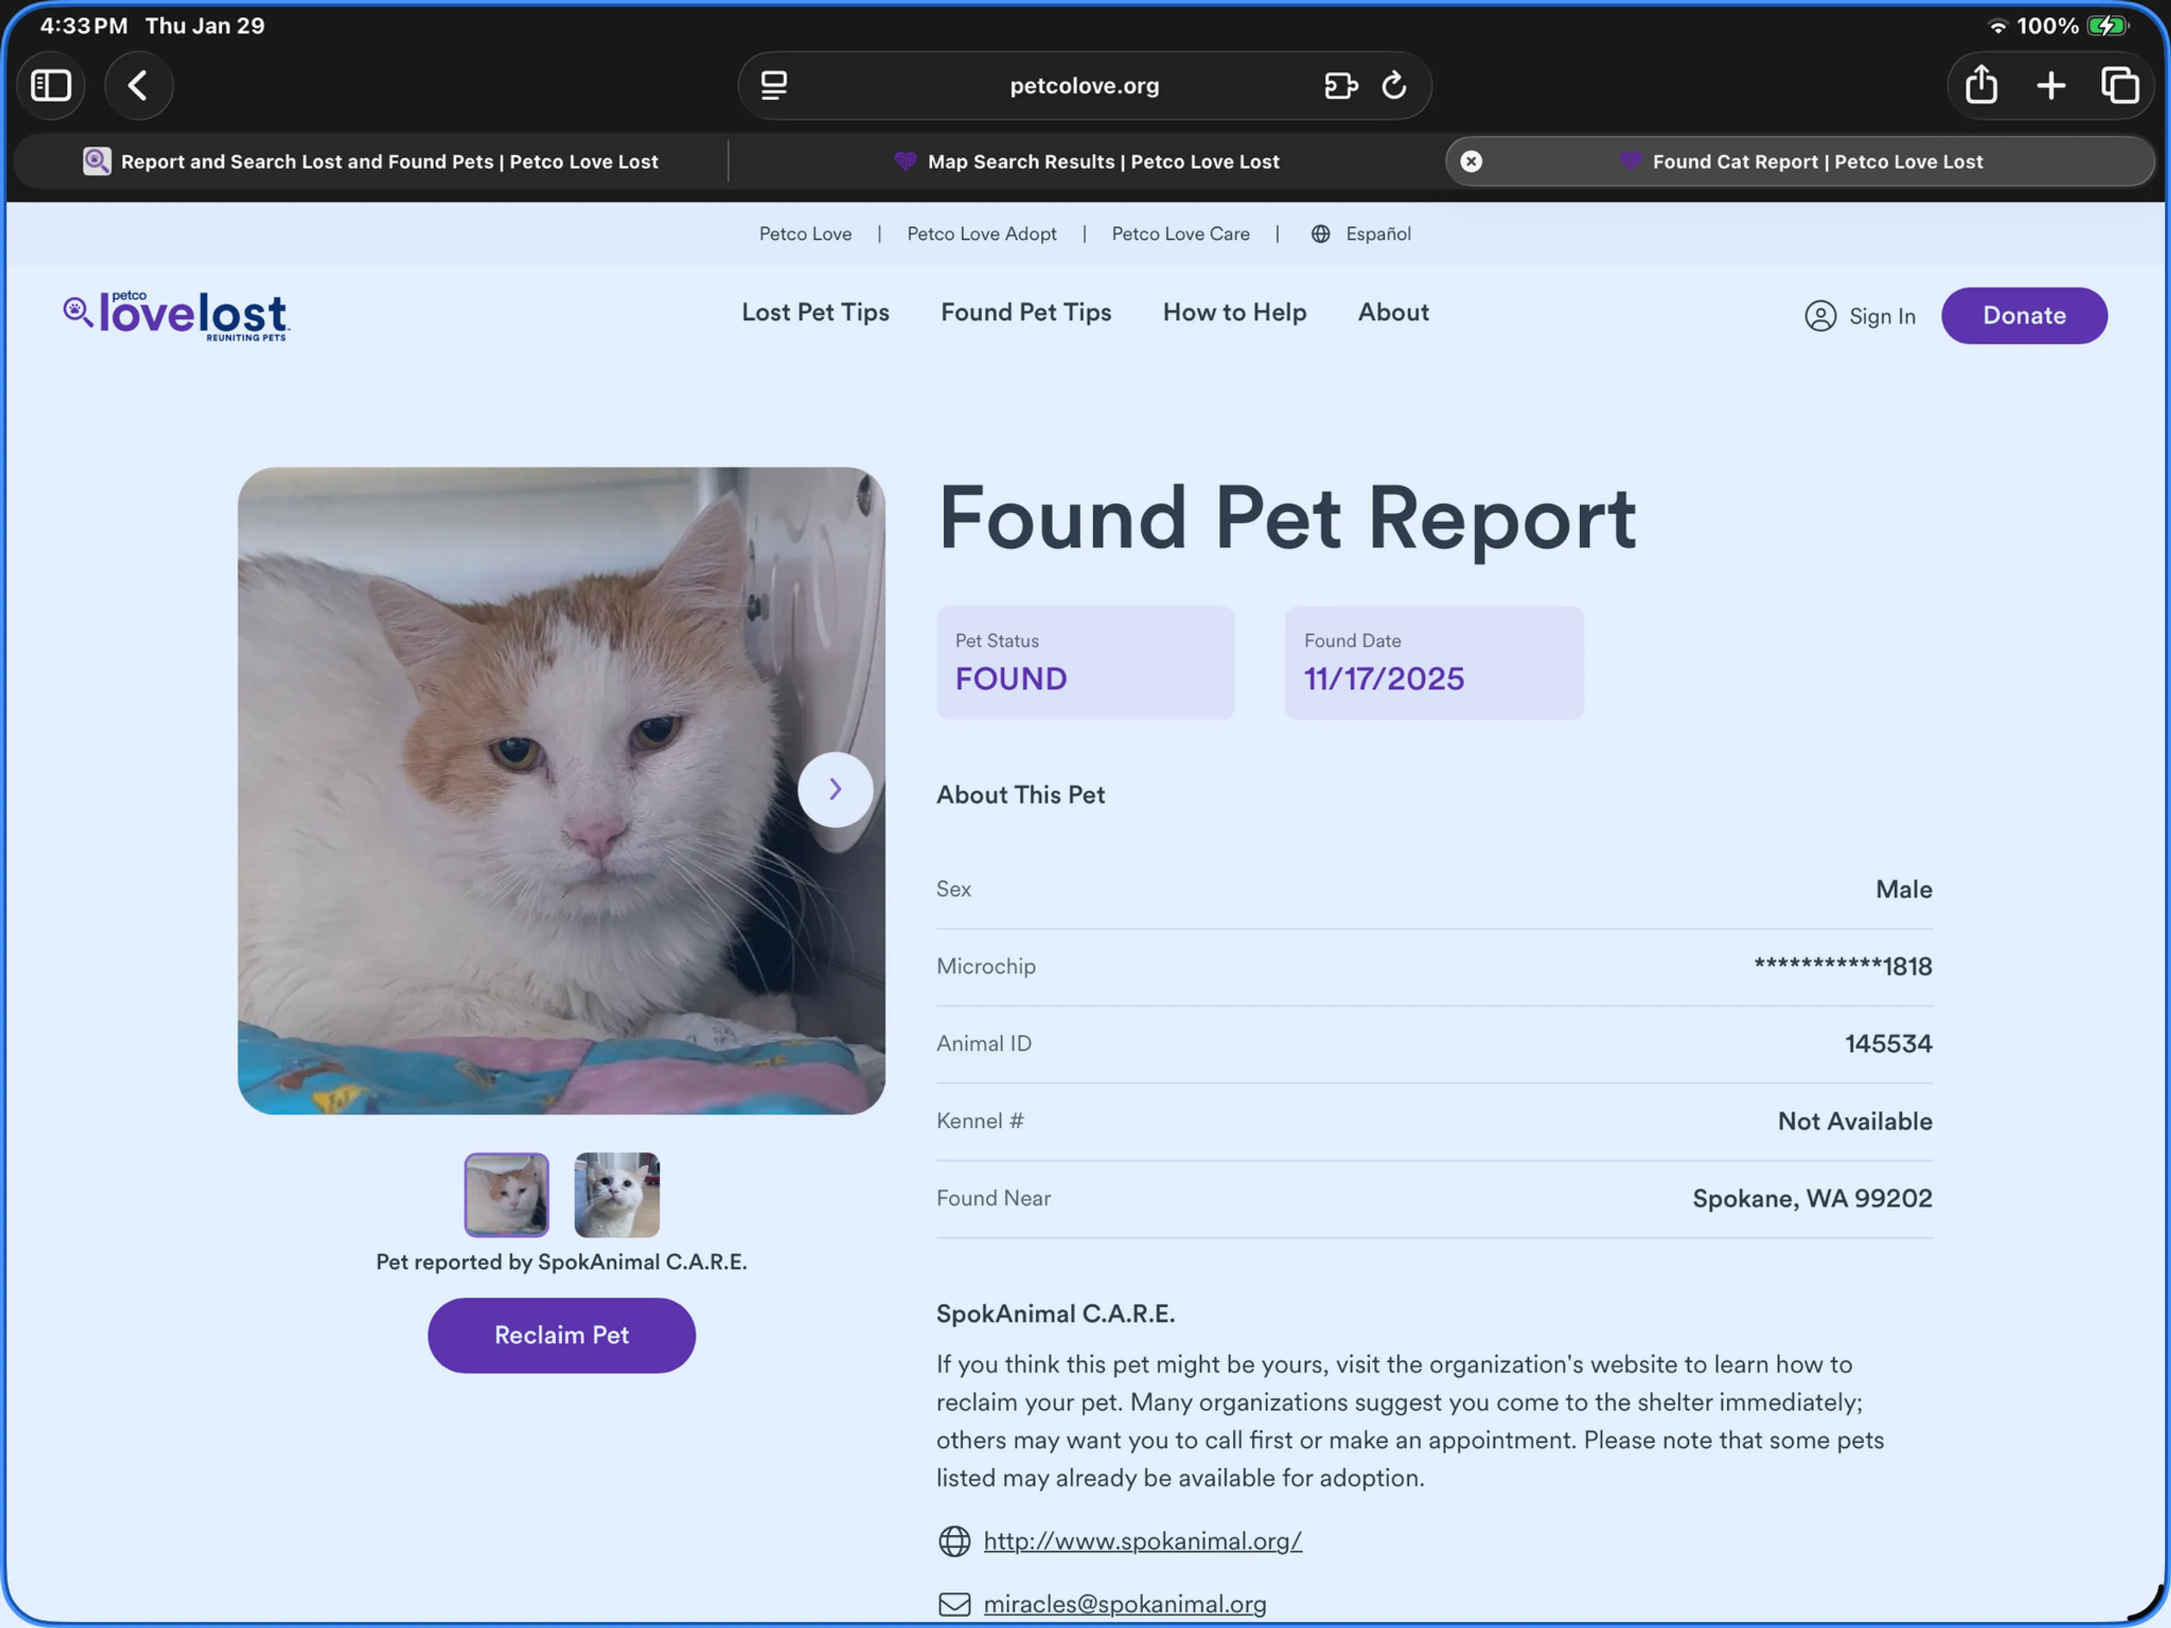Open the How to Help menu

click(x=1234, y=312)
